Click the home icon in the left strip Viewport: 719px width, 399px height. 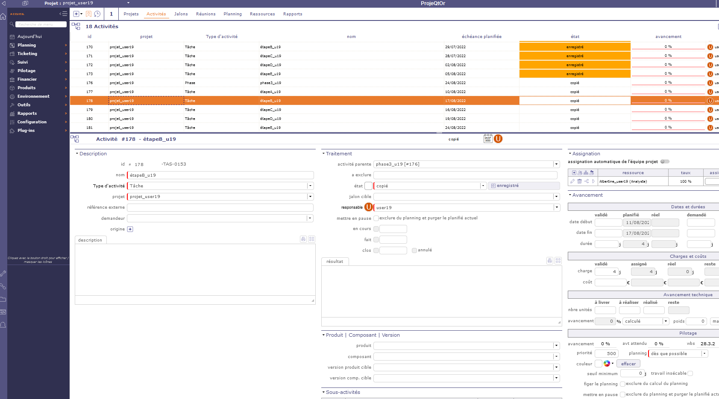(3, 16)
